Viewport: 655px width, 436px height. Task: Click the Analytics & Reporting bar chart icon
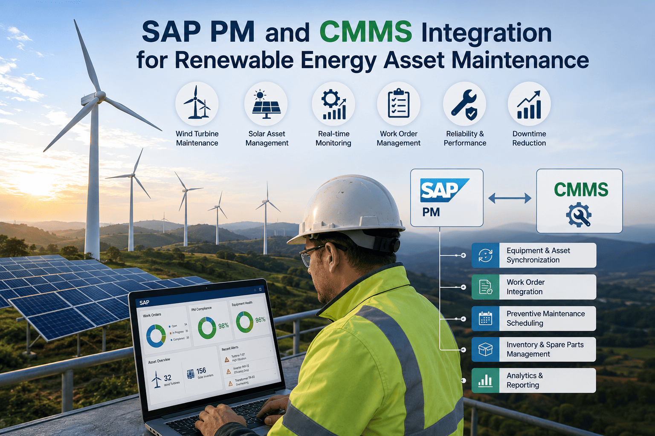click(485, 381)
